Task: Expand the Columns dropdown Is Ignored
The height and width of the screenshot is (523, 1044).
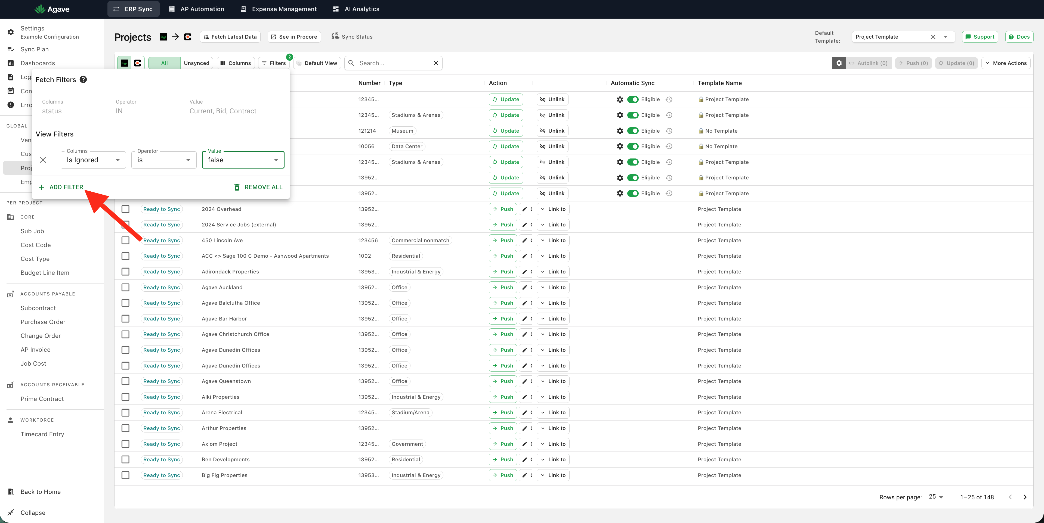Action: 93,160
